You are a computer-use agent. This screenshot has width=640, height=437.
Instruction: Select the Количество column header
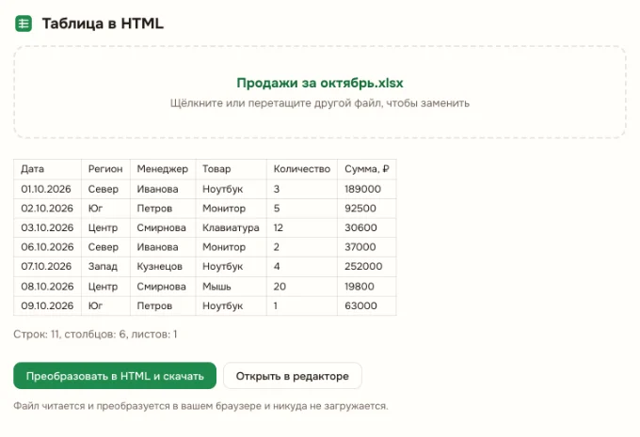tap(302, 169)
